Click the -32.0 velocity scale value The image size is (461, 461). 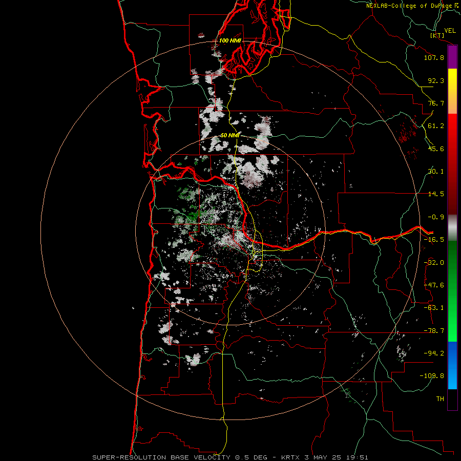pos(434,263)
